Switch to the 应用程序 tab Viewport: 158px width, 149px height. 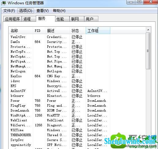pyautogui.click(x=12, y=19)
